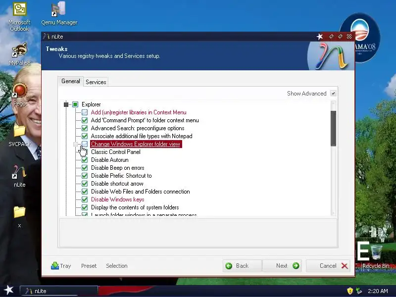Click the Next button
Image resolution: width=396 pixels, height=297 pixels.
coord(282,266)
